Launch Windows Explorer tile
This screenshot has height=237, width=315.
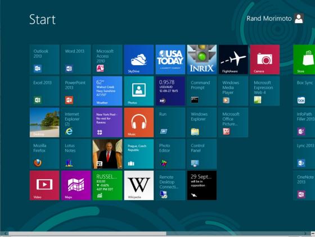click(202, 122)
